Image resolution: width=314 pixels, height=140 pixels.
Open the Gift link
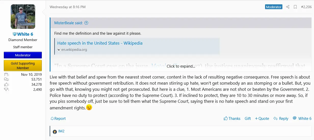248,119
